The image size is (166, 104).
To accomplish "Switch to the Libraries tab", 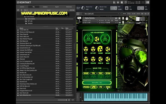I will click(22, 7).
